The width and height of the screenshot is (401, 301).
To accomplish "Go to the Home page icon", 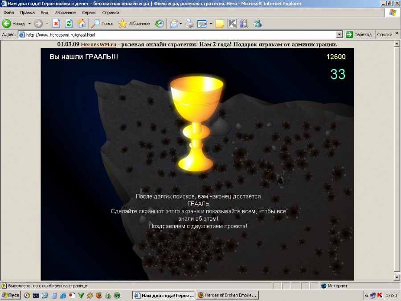I will pos(81,24).
